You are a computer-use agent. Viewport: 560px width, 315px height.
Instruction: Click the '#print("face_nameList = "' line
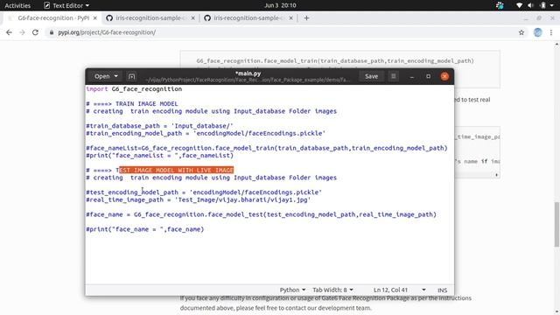(x=159, y=156)
